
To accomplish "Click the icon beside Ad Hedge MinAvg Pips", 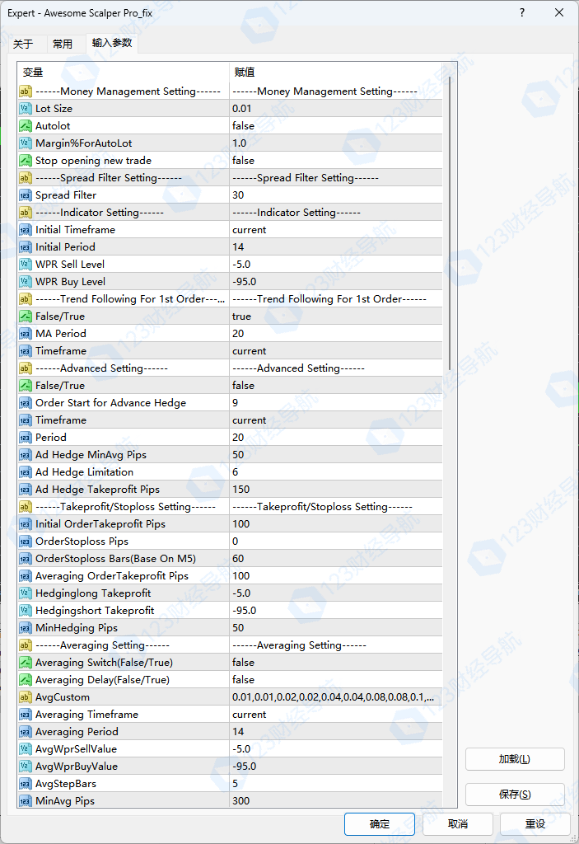I will [x=26, y=455].
